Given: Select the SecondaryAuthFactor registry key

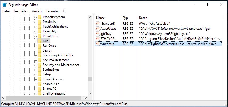Looking at the screenshot, I should [x=58, y=55].
